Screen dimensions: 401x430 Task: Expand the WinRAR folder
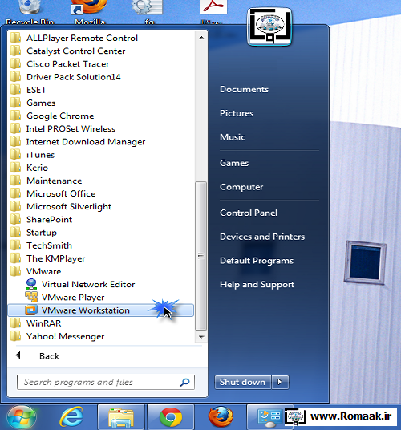pos(43,323)
